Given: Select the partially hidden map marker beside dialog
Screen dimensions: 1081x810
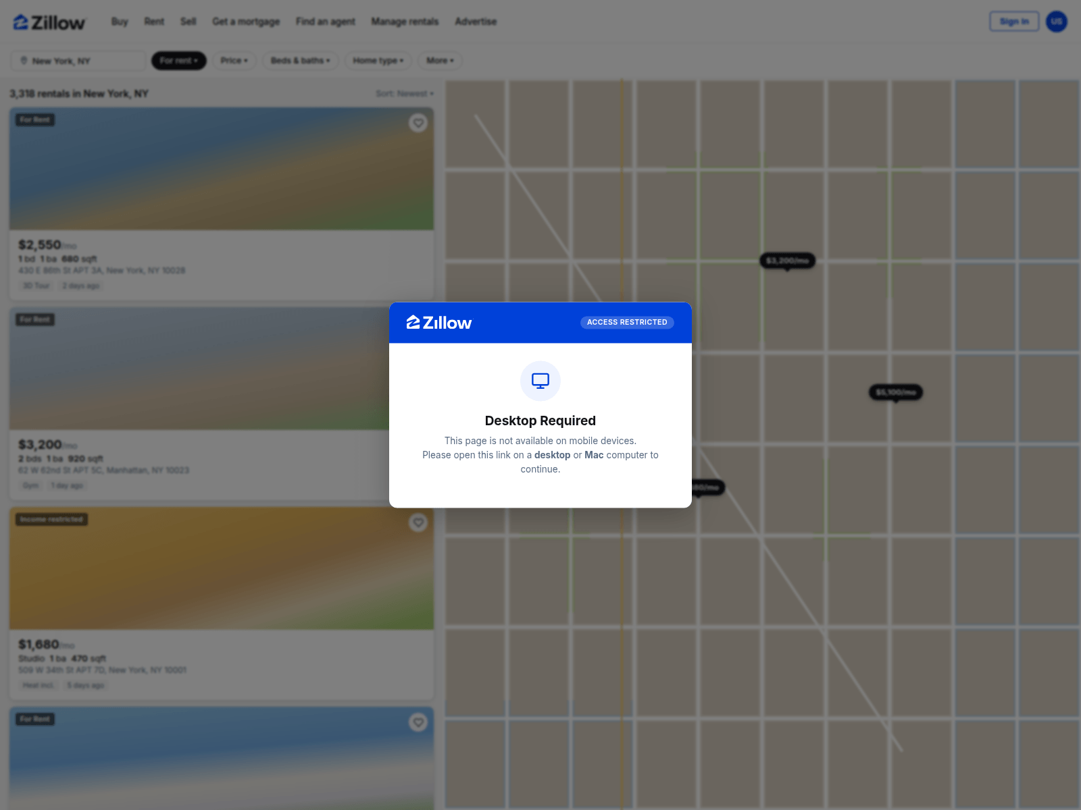Looking at the screenshot, I should click(708, 487).
